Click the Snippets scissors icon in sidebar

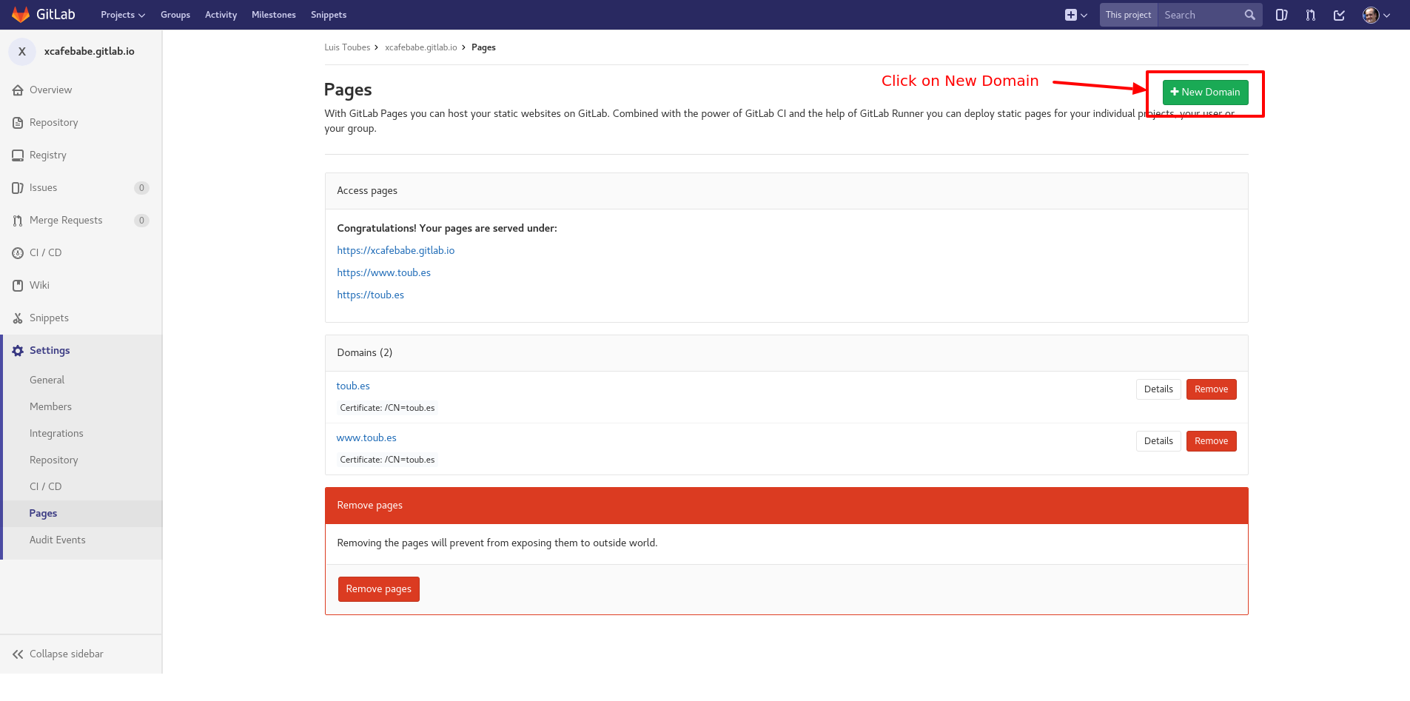click(x=18, y=318)
